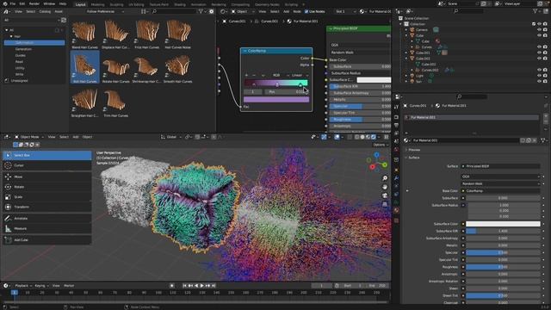This screenshot has height=310, width=551.
Task: Collapse the Hair catalog in the asset tree
Action: pyautogui.click(x=11, y=36)
